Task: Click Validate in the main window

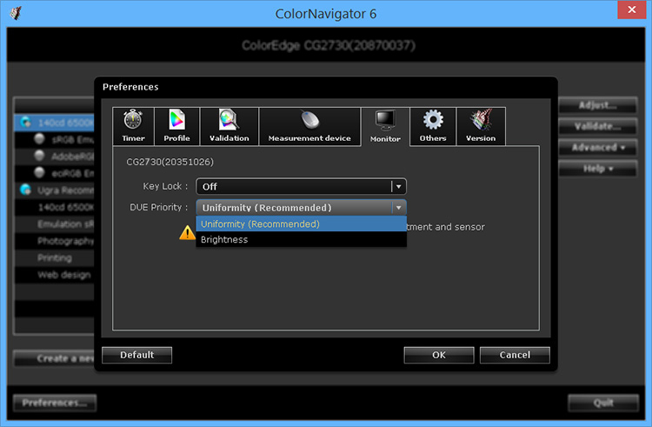Action: coord(597,126)
